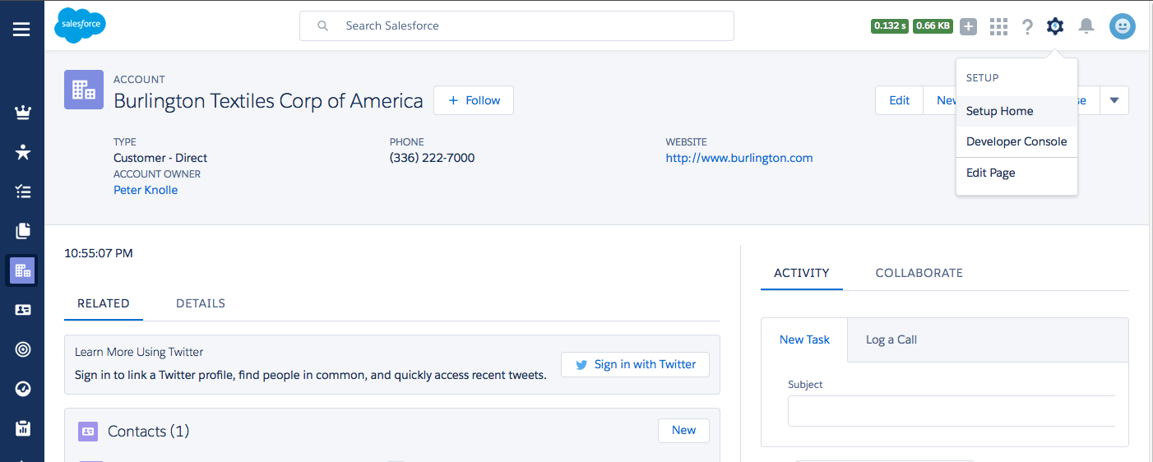This screenshot has width=1153, height=462.
Task: Click the Customer - Direct type value
Action: (160, 158)
